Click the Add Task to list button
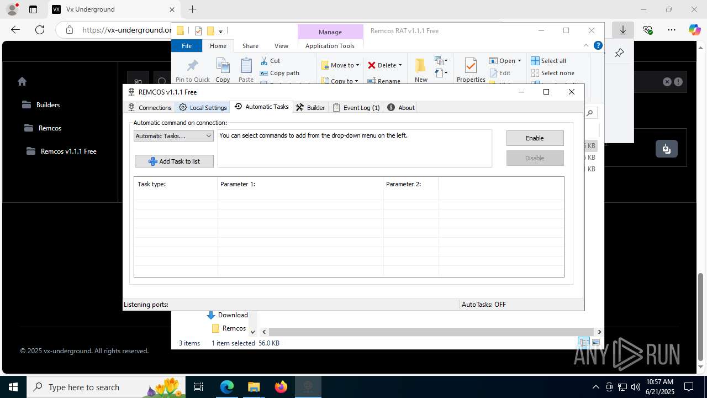The image size is (707, 398). click(174, 161)
